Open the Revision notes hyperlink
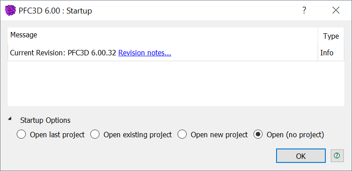Viewport: 352px width, 171px height. click(145, 53)
